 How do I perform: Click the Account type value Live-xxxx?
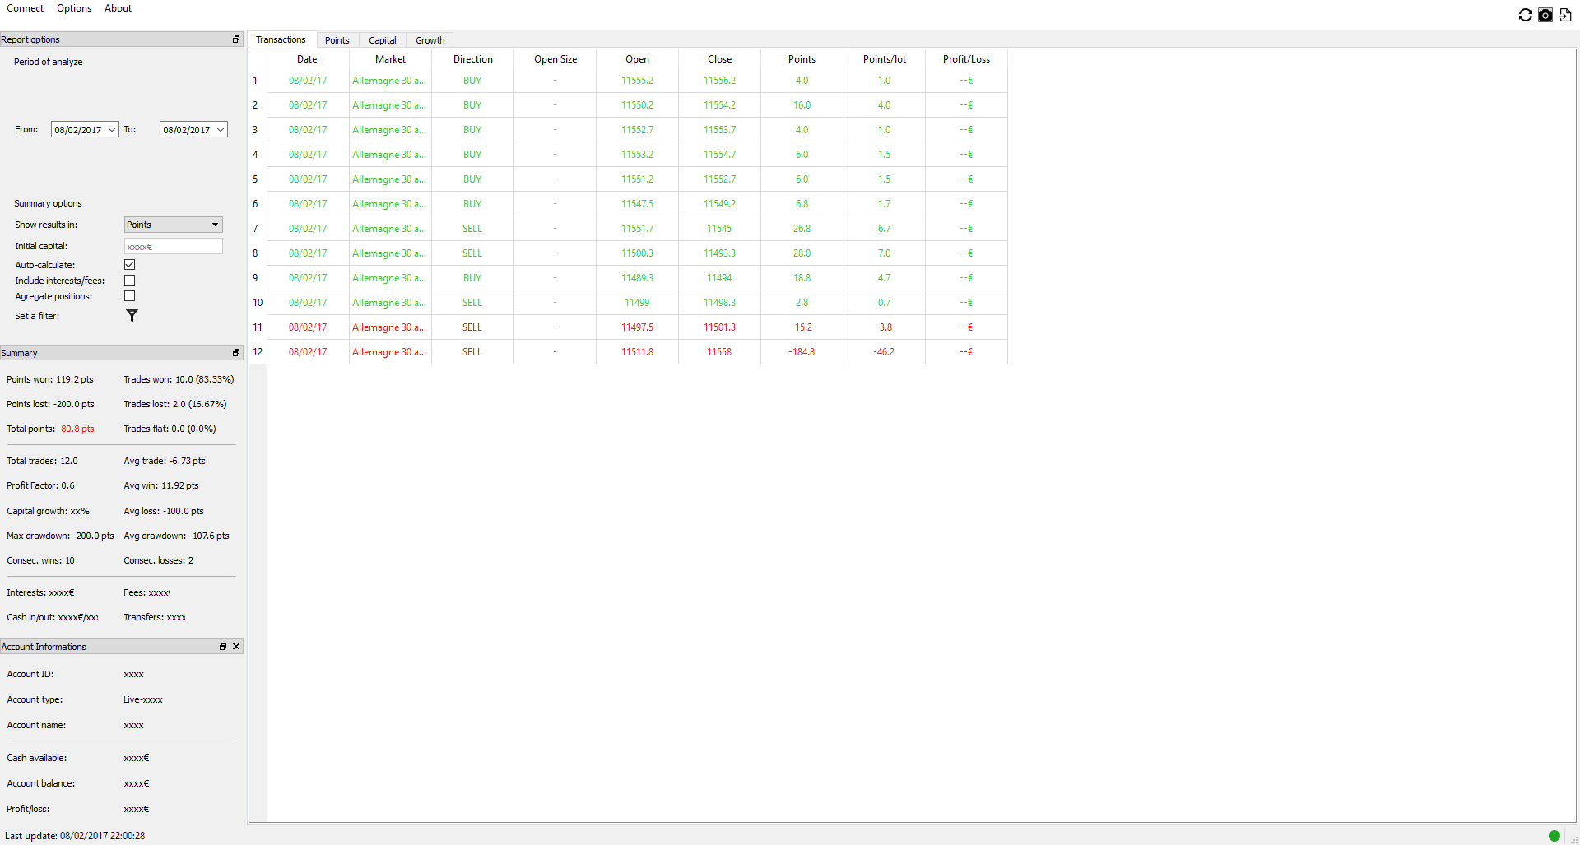[143, 699]
